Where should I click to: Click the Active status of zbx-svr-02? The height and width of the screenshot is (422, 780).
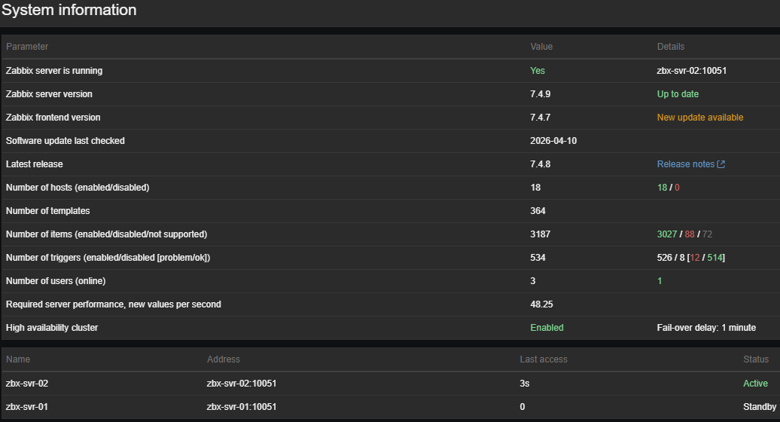point(755,384)
